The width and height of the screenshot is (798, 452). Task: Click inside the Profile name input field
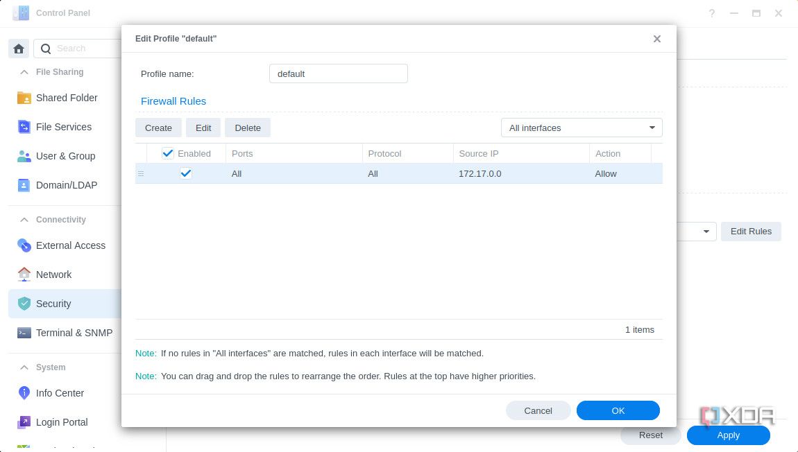(338, 73)
